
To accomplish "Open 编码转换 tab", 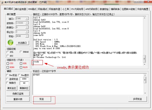I will (115, 9).
